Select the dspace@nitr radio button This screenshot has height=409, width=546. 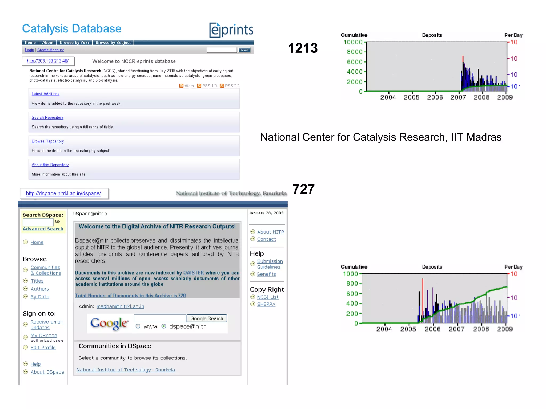point(164,326)
